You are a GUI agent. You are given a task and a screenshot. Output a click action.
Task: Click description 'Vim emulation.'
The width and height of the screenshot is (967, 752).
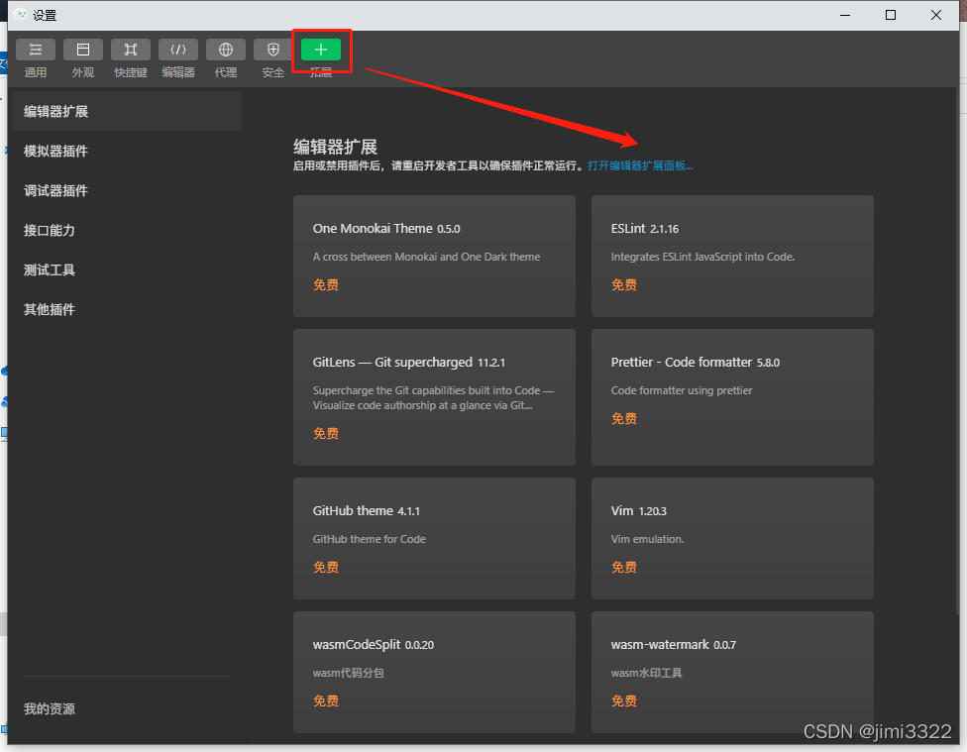click(647, 539)
